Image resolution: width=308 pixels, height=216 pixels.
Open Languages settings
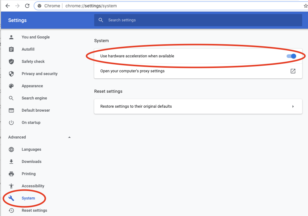pyautogui.click(x=32, y=149)
